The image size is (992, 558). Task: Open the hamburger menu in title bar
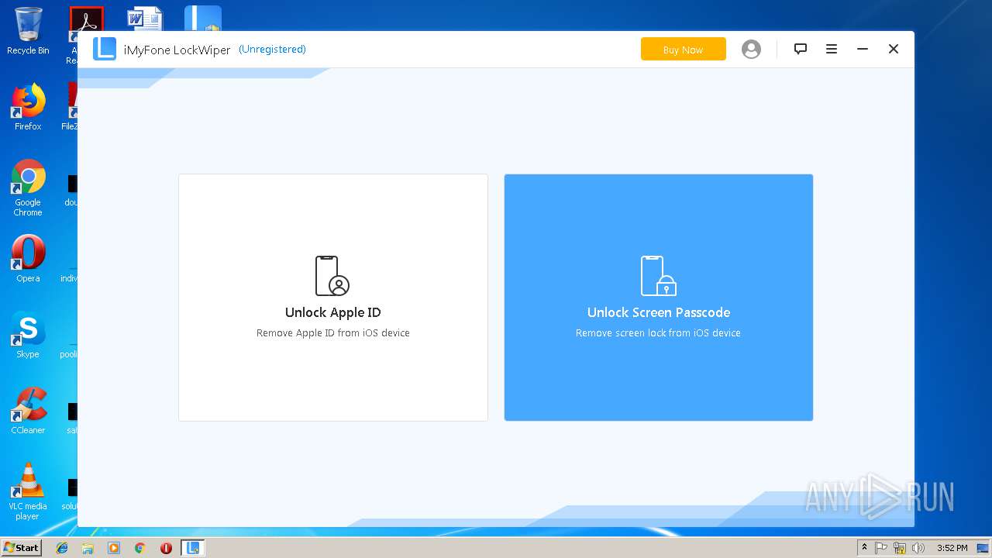pyautogui.click(x=832, y=49)
